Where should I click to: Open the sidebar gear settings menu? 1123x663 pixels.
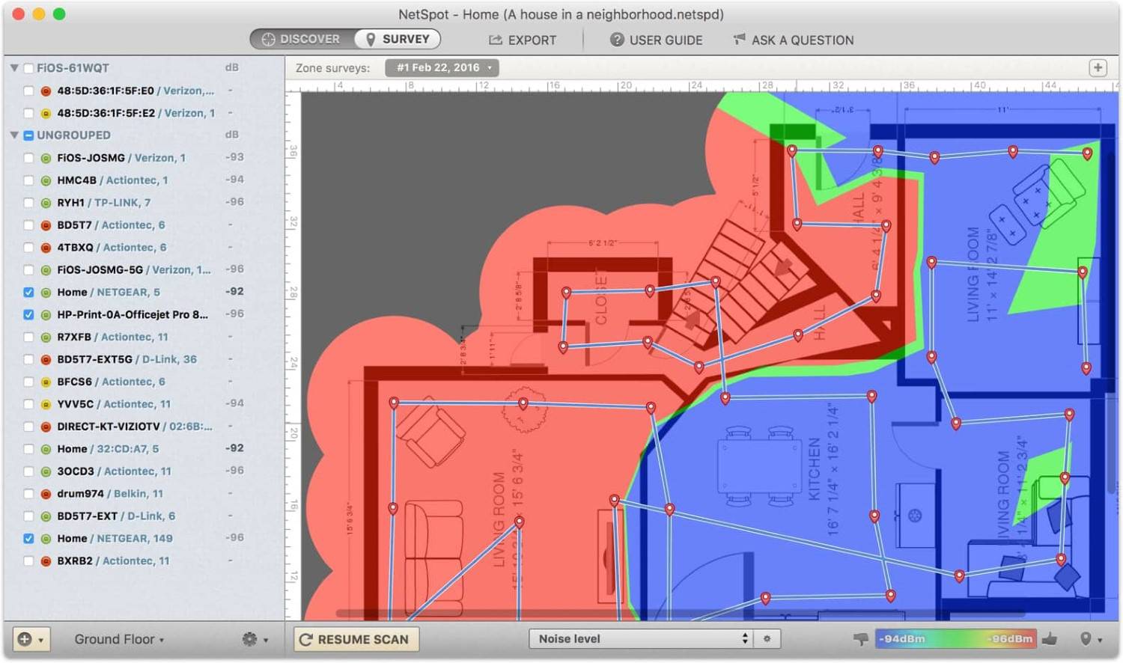point(255,639)
